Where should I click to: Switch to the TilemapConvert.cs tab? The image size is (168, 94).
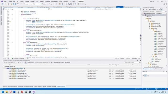point(128,7)
